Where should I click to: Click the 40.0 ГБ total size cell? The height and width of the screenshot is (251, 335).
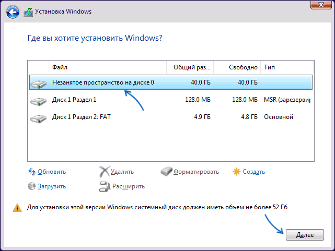(201, 82)
